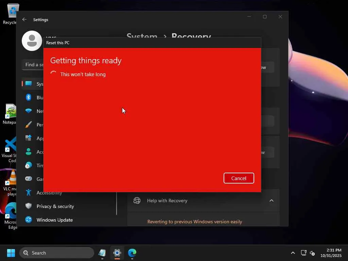Viewport: 348px width, 261px height.
Task: Open the notepad-like app on taskbar
Action: pos(102,253)
